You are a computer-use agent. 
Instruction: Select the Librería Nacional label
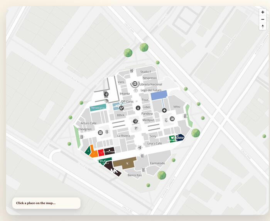(151, 84)
